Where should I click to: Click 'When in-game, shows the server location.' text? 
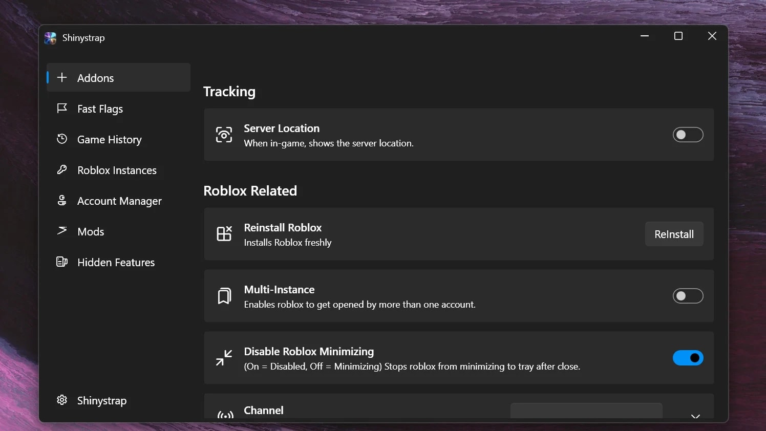(x=329, y=143)
